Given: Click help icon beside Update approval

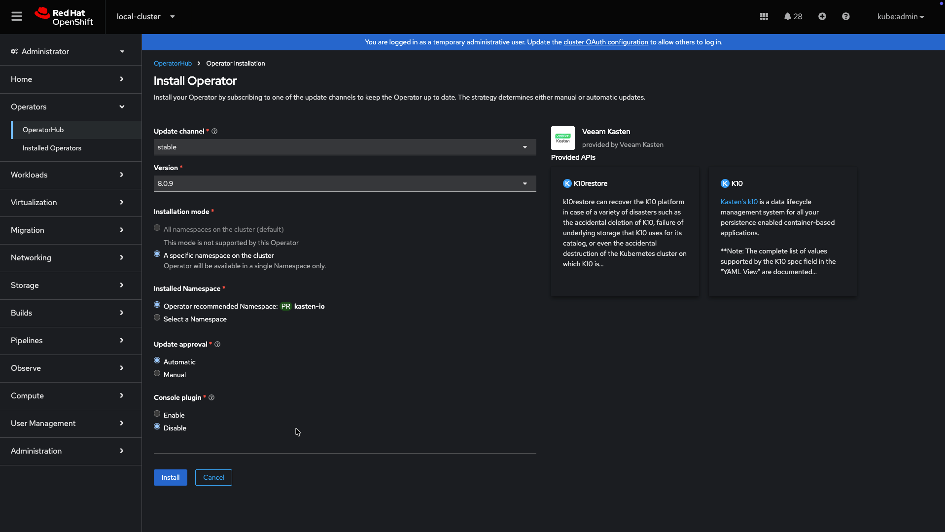Looking at the screenshot, I should point(217,345).
